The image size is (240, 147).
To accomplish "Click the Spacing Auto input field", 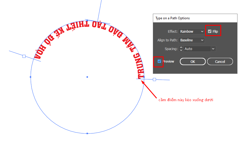I will pyautogui.click(x=197, y=49).
